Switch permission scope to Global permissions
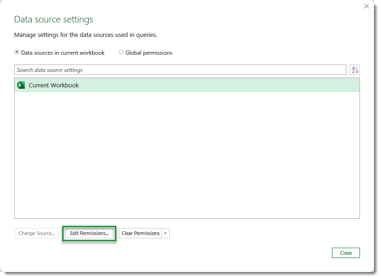The height and width of the screenshot is (279, 381). [x=121, y=52]
